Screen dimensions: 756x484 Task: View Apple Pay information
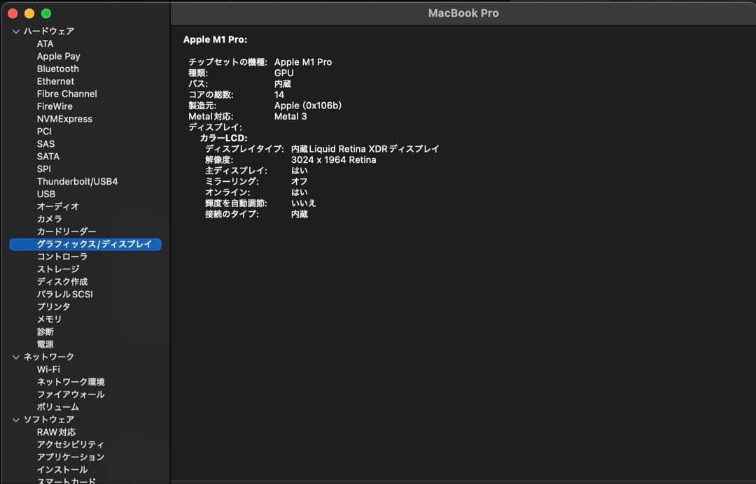(x=58, y=56)
